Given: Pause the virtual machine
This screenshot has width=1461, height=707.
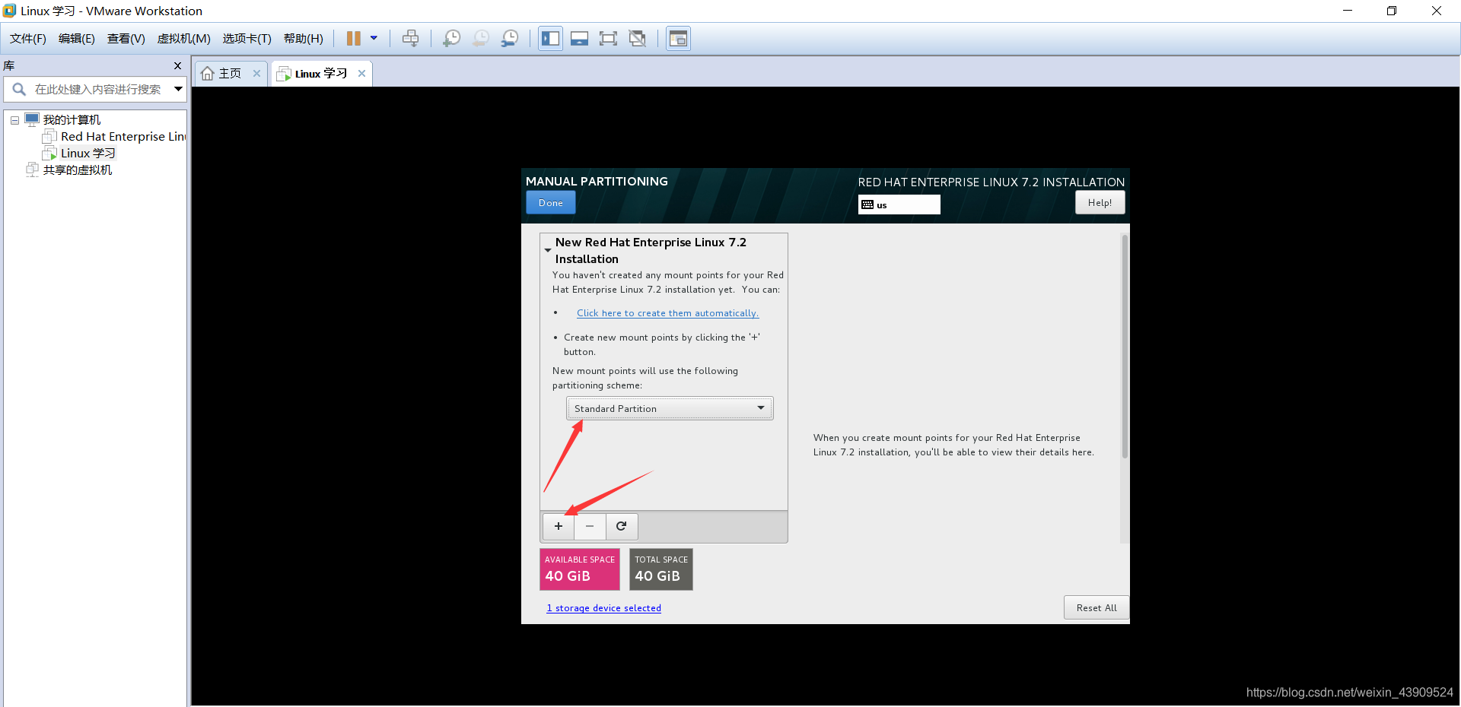Looking at the screenshot, I should [x=354, y=38].
